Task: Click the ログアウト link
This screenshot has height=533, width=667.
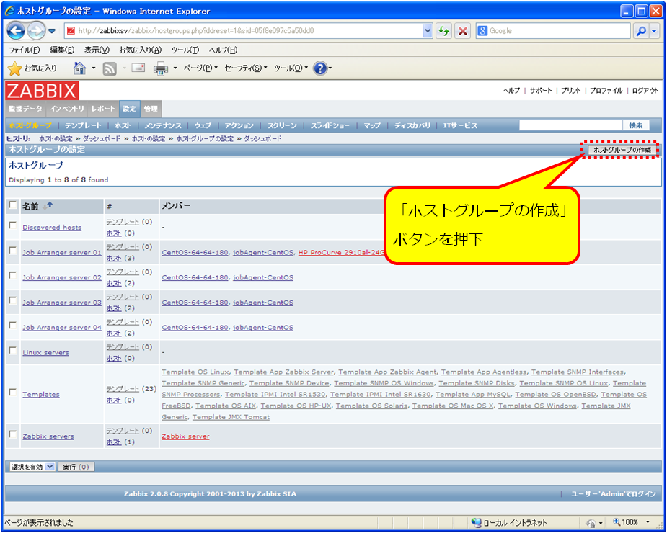Action: [x=645, y=91]
